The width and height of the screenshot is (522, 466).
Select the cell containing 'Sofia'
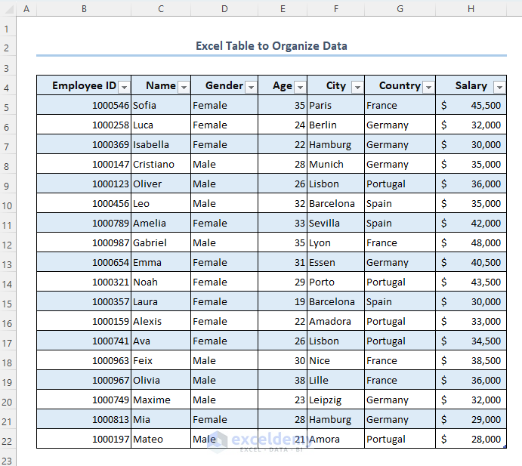(161, 105)
